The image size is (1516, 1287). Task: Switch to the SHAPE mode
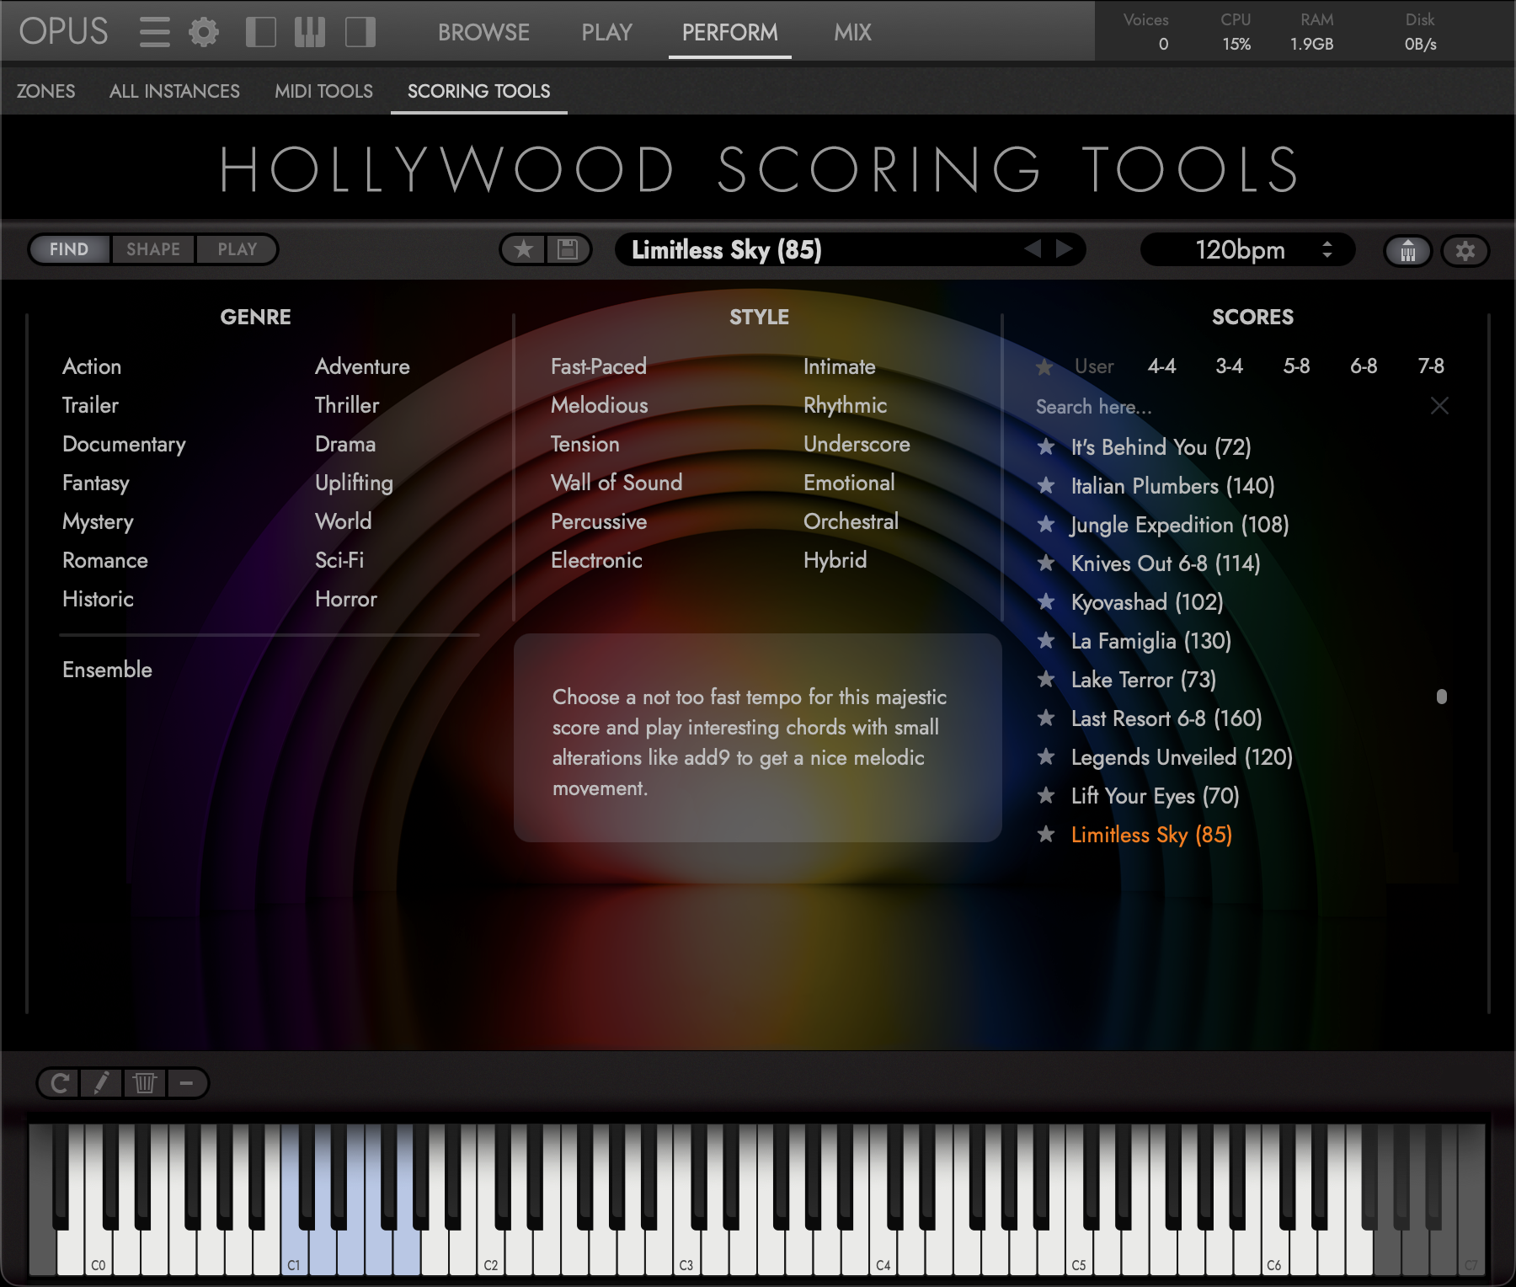coord(153,249)
